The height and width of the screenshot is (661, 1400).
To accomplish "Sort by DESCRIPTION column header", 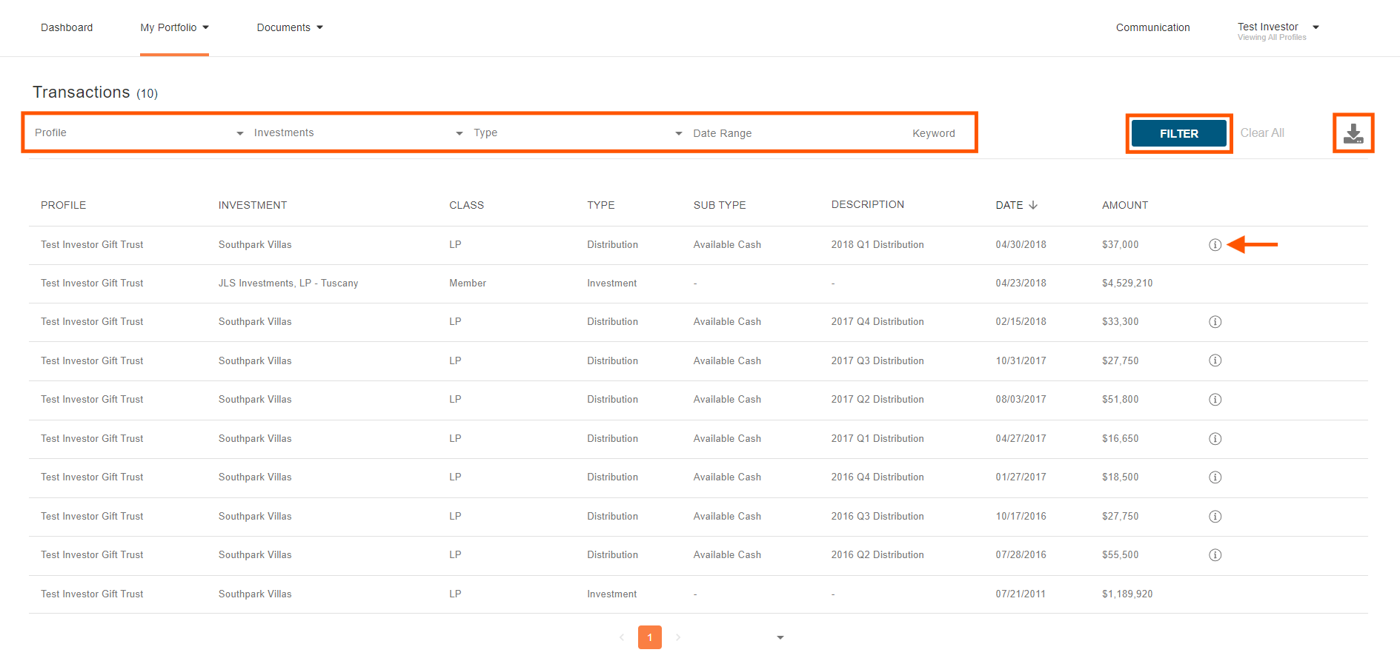I will click(868, 204).
